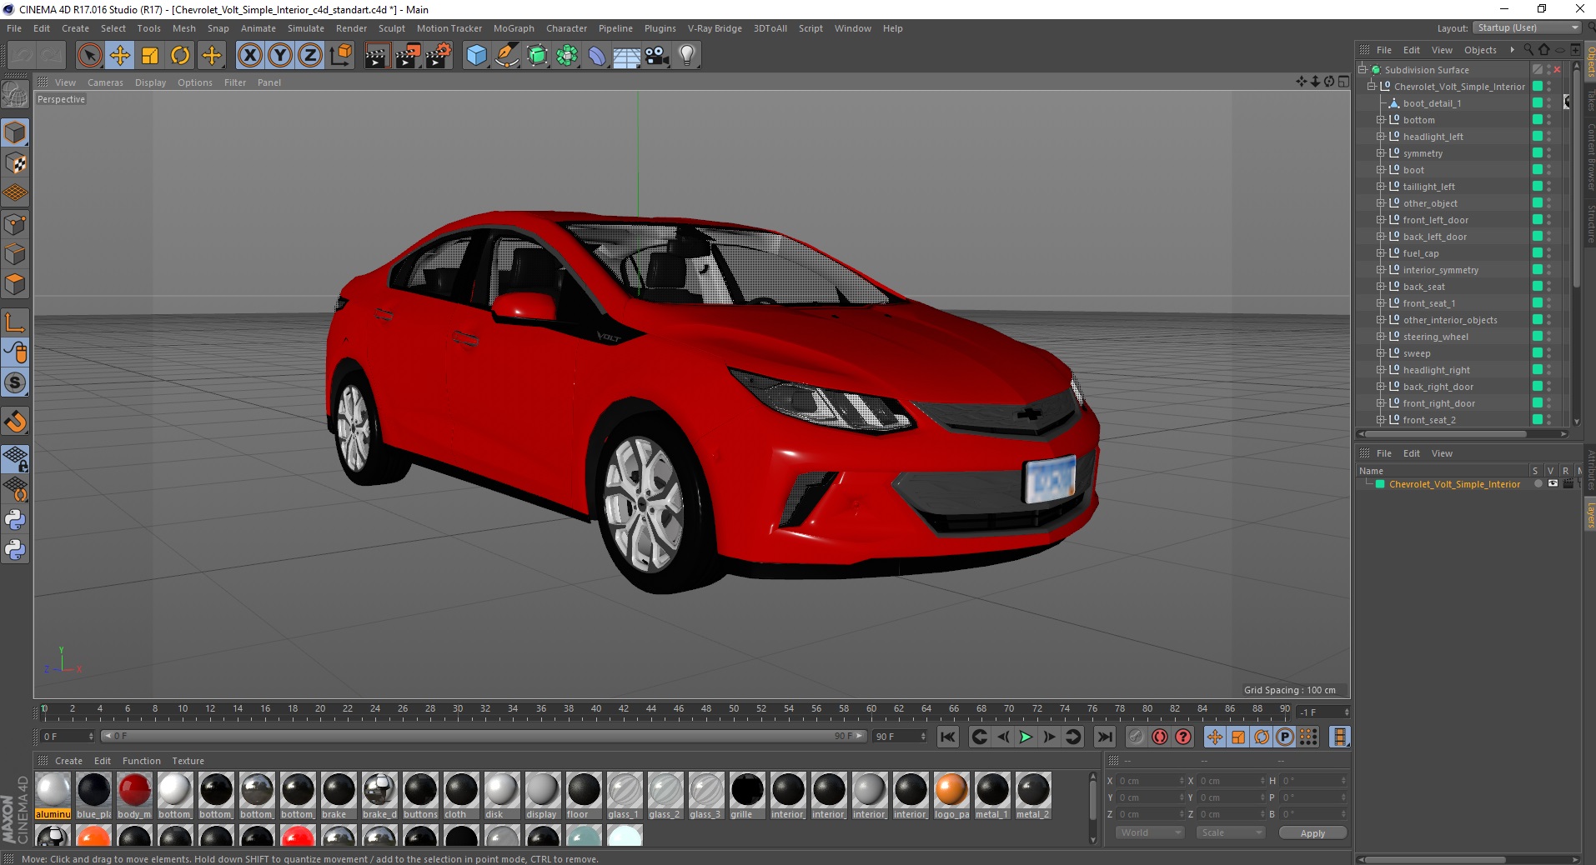Viewport: 1596px width, 865px height.
Task: Toggle visibility dots for fuel_cap
Action: (x=1549, y=253)
